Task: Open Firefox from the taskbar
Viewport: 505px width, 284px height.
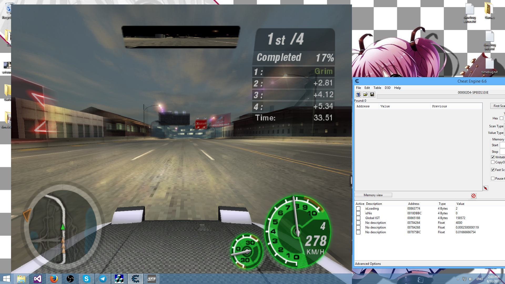Action: 54,279
